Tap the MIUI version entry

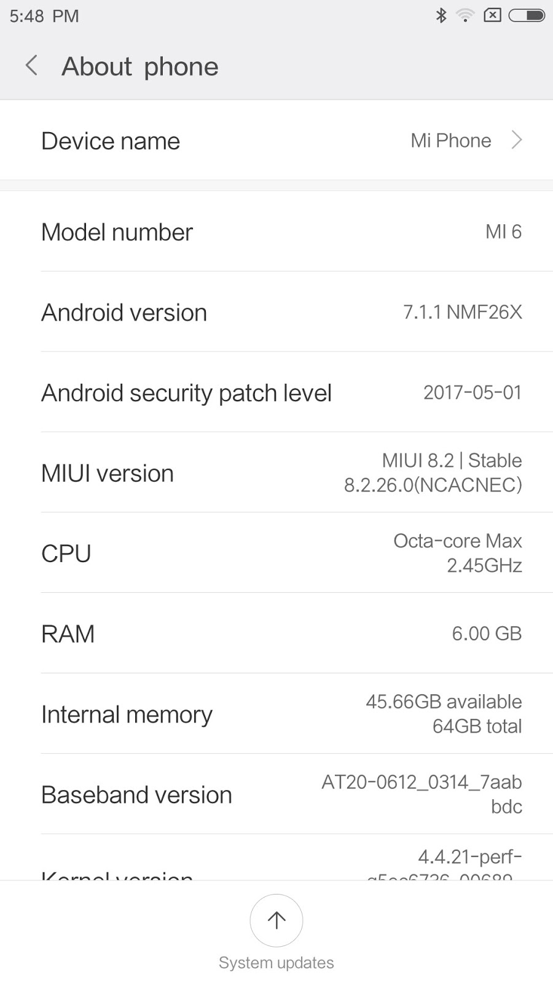[276, 473]
